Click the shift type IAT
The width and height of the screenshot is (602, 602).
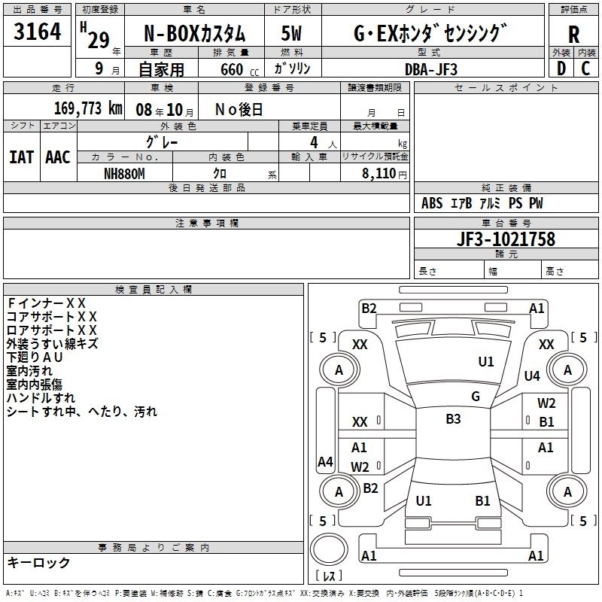pyautogui.click(x=21, y=157)
